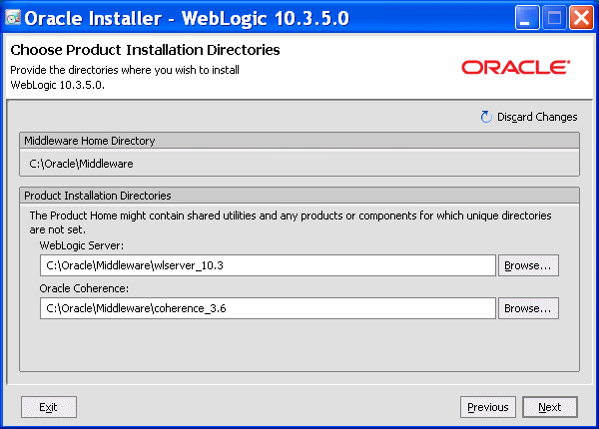This screenshot has width=599, height=429.
Task: Click the WebLogic Server: label
Action: pos(82,245)
